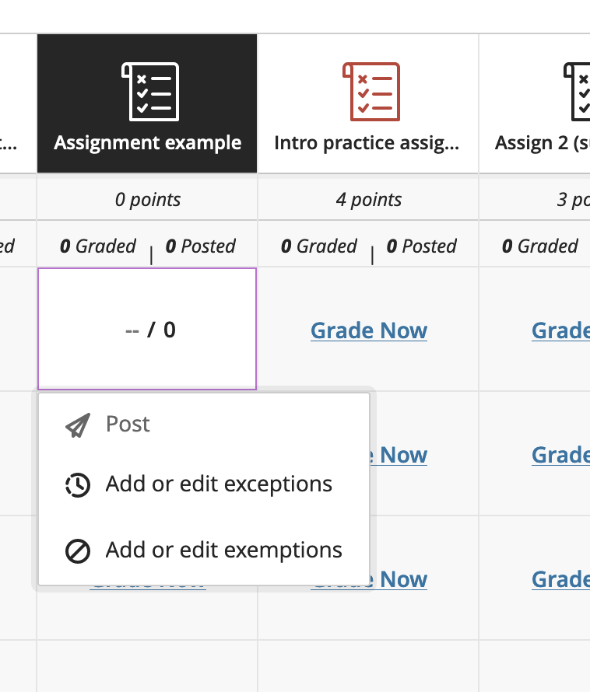Click '0 Posted' under Assignment example
Screen dimensions: 590x692
[x=201, y=246]
